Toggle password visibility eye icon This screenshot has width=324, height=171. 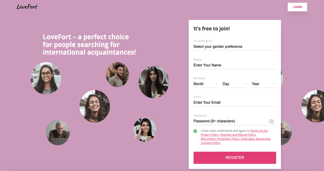click(x=271, y=121)
